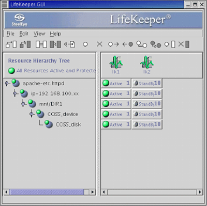Click the Create Dependency linked-circles icon
This screenshot has width=207, height=206.
tap(142, 44)
